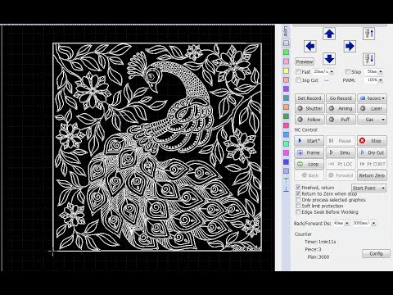
Task: Click the first T-shaped layer icon
Action: (286, 180)
